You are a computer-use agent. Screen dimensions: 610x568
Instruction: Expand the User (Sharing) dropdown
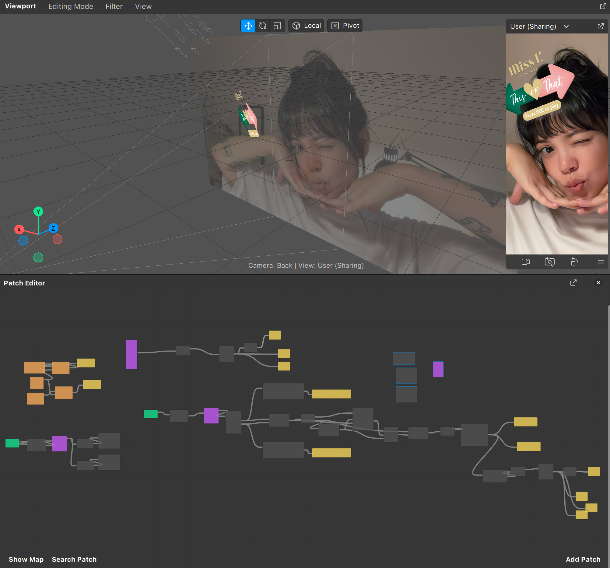pos(566,26)
